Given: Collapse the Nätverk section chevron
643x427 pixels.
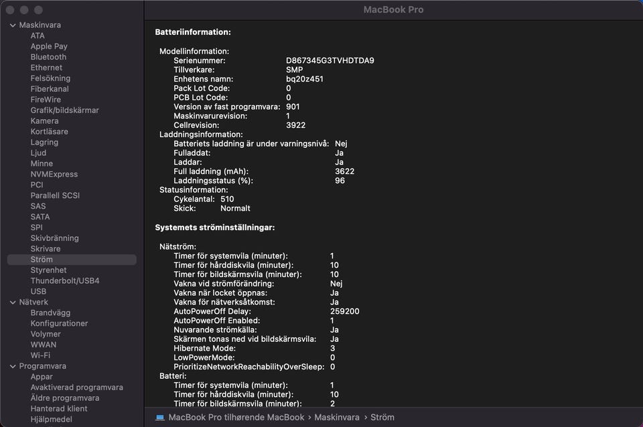Looking at the screenshot, I should (x=13, y=303).
